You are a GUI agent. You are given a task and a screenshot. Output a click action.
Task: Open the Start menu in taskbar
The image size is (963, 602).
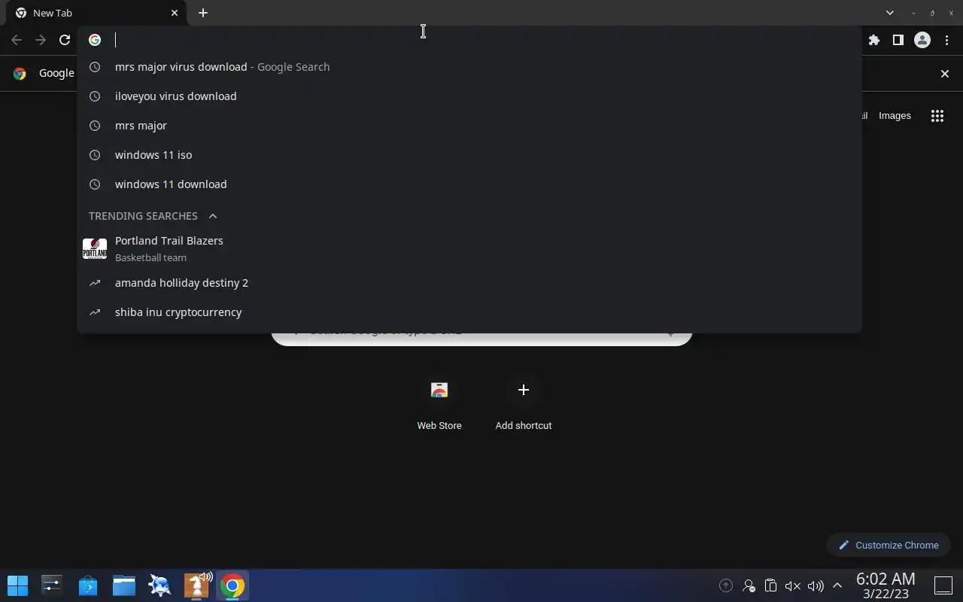17,585
